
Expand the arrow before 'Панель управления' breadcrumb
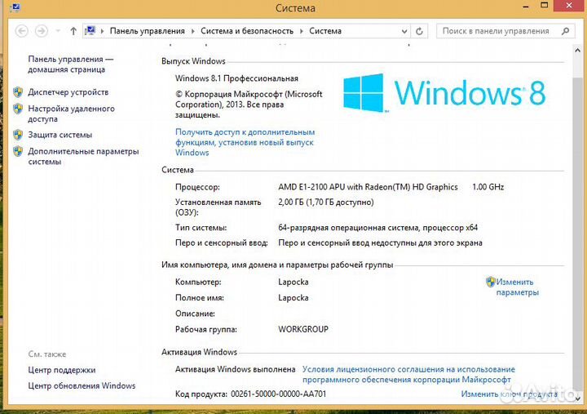pyautogui.click(x=102, y=31)
